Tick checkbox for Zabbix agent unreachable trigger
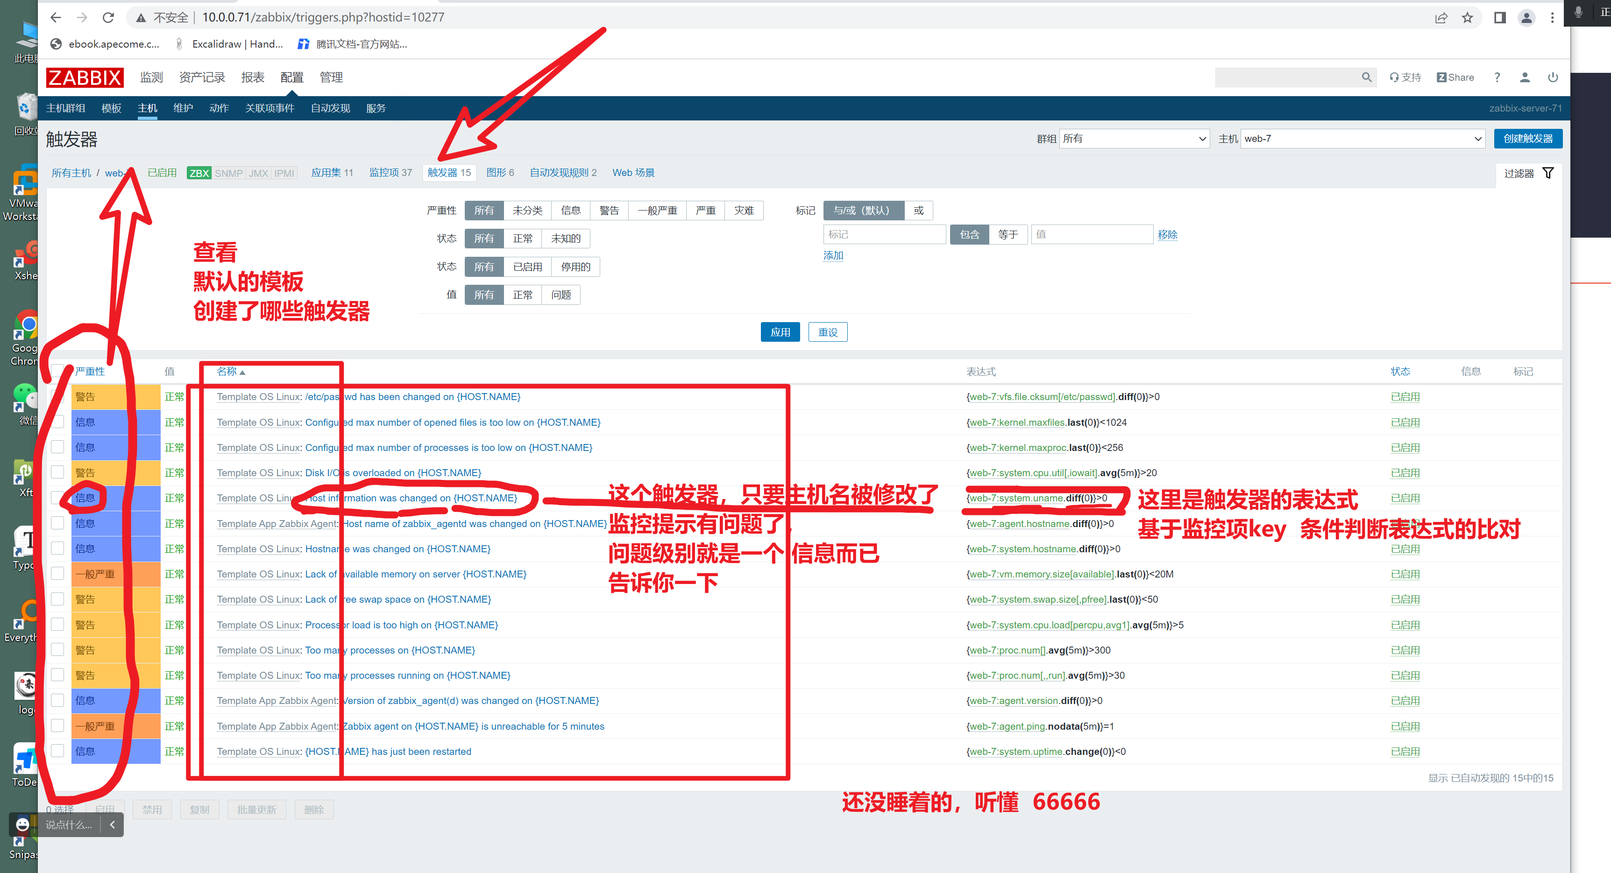The width and height of the screenshot is (1611, 873). pyautogui.click(x=57, y=725)
